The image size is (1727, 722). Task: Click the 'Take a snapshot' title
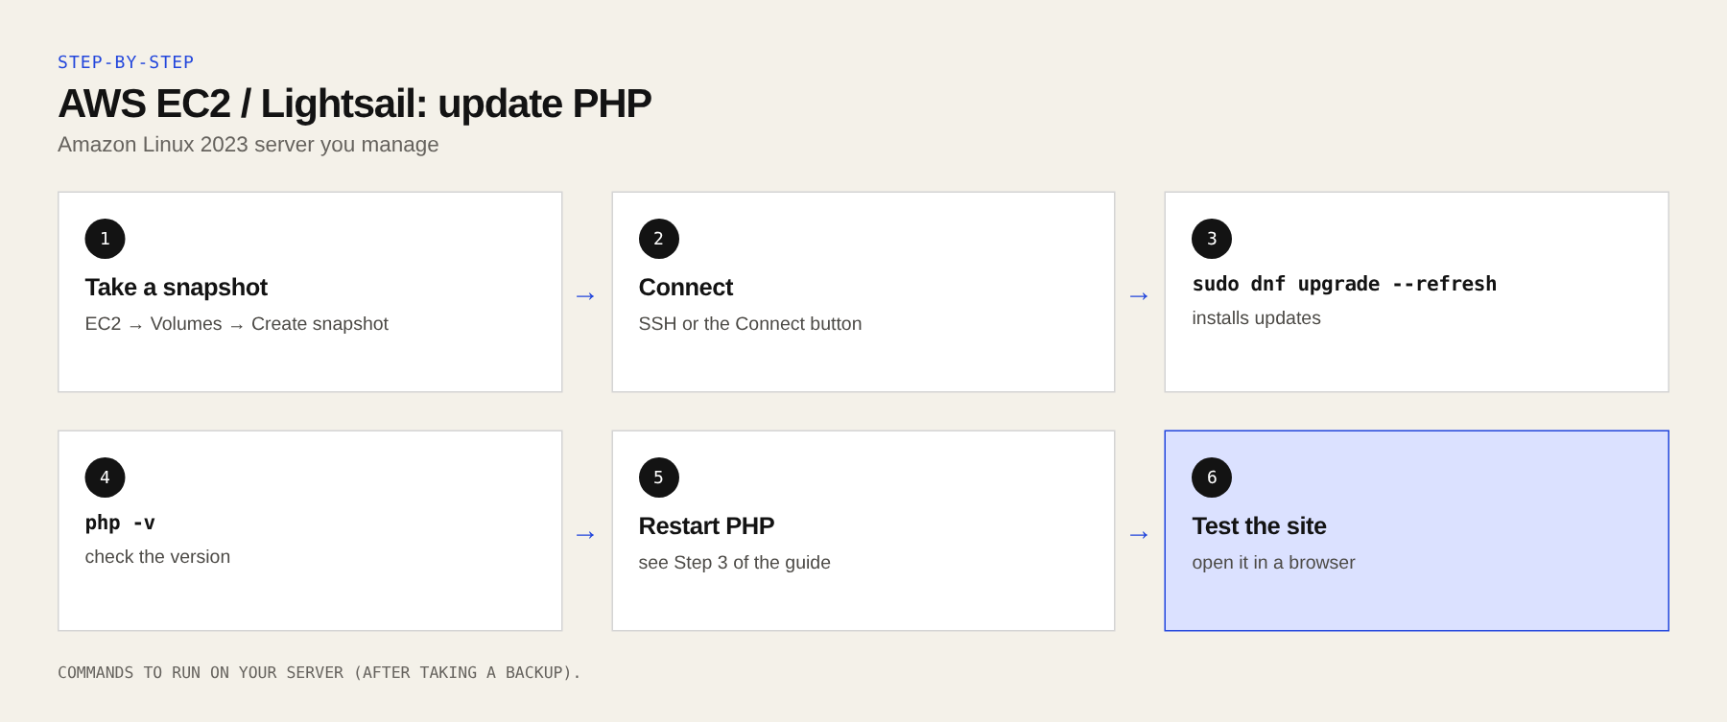point(177,288)
